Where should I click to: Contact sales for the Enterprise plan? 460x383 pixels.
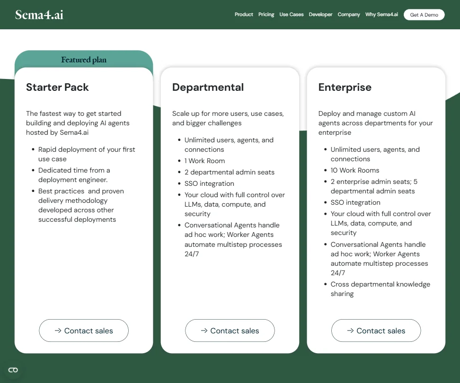[376, 331]
